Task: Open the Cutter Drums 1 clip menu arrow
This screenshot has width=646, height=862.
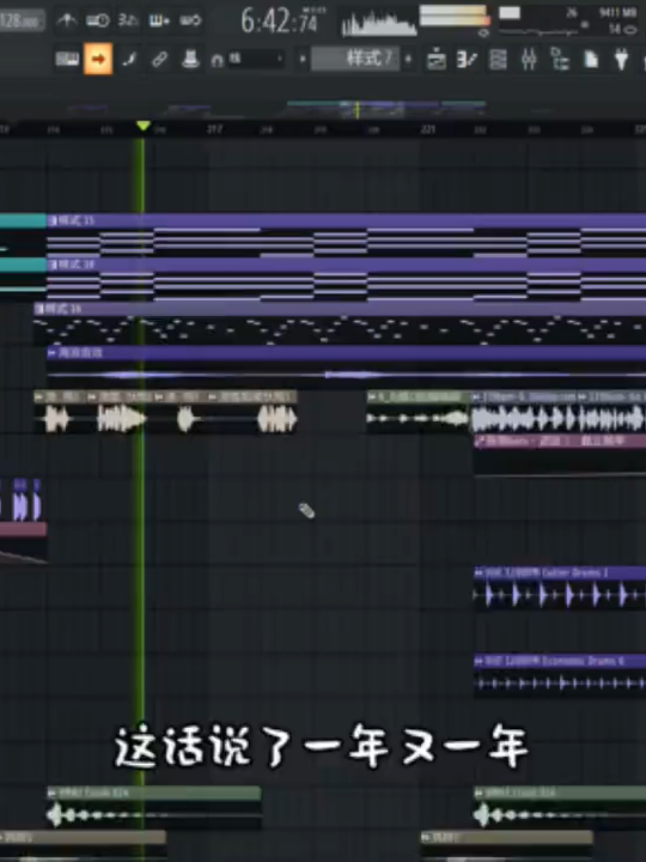Action: pyautogui.click(x=479, y=573)
